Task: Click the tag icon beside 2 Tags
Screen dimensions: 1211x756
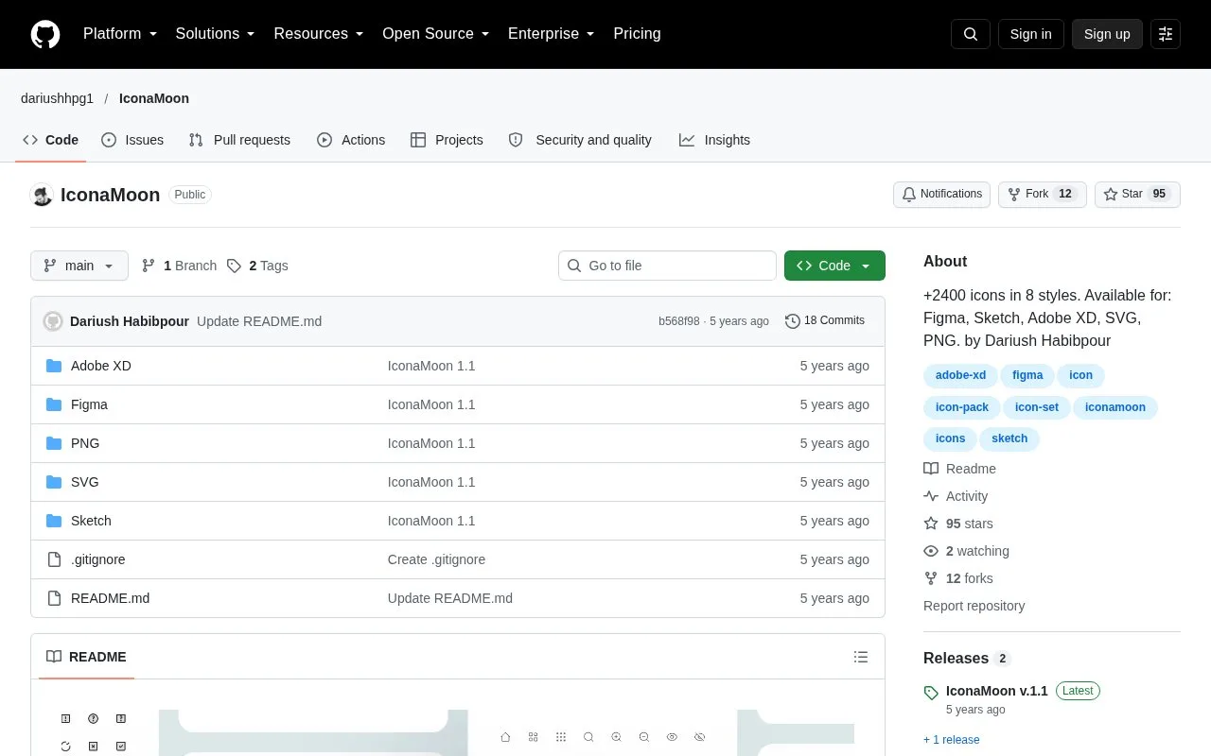Action: coord(235,266)
